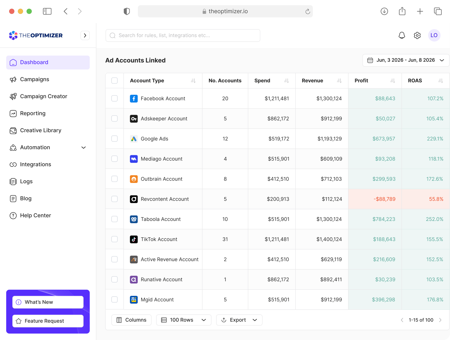Open notifications bell icon
This screenshot has width=450, height=340.
tap(402, 35)
